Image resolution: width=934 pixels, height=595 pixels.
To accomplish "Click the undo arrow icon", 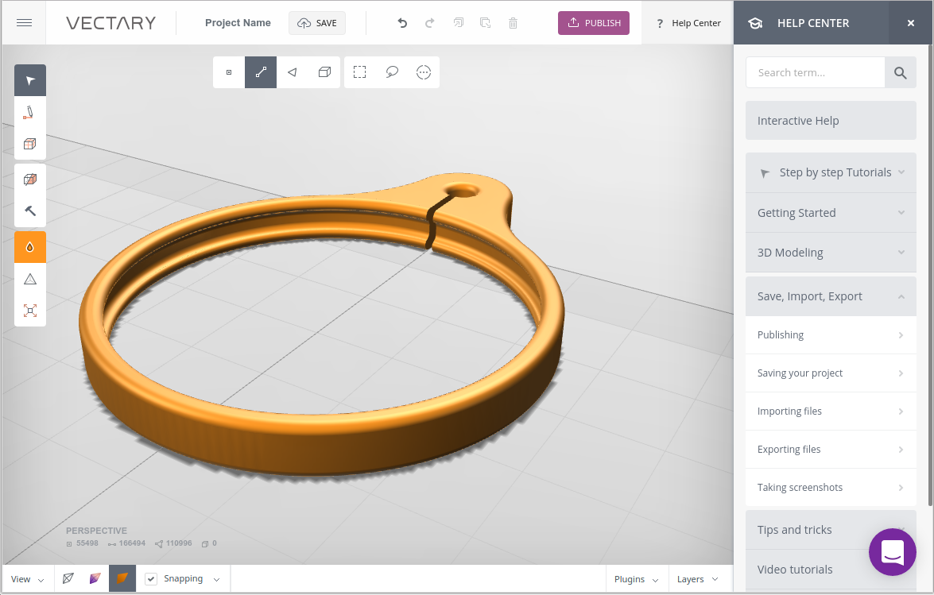I will 402,23.
